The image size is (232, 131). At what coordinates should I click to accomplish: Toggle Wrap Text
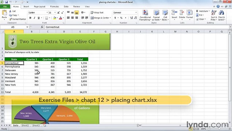(x=97, y=13)
